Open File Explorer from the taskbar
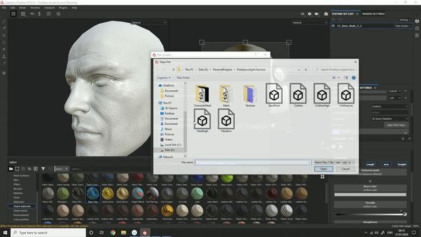 [124, 232]
